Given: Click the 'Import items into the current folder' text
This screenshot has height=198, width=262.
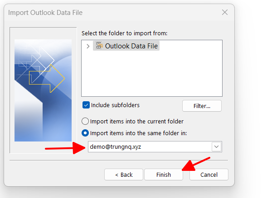Looking at the screenshot, I should (x=137, y=121).
